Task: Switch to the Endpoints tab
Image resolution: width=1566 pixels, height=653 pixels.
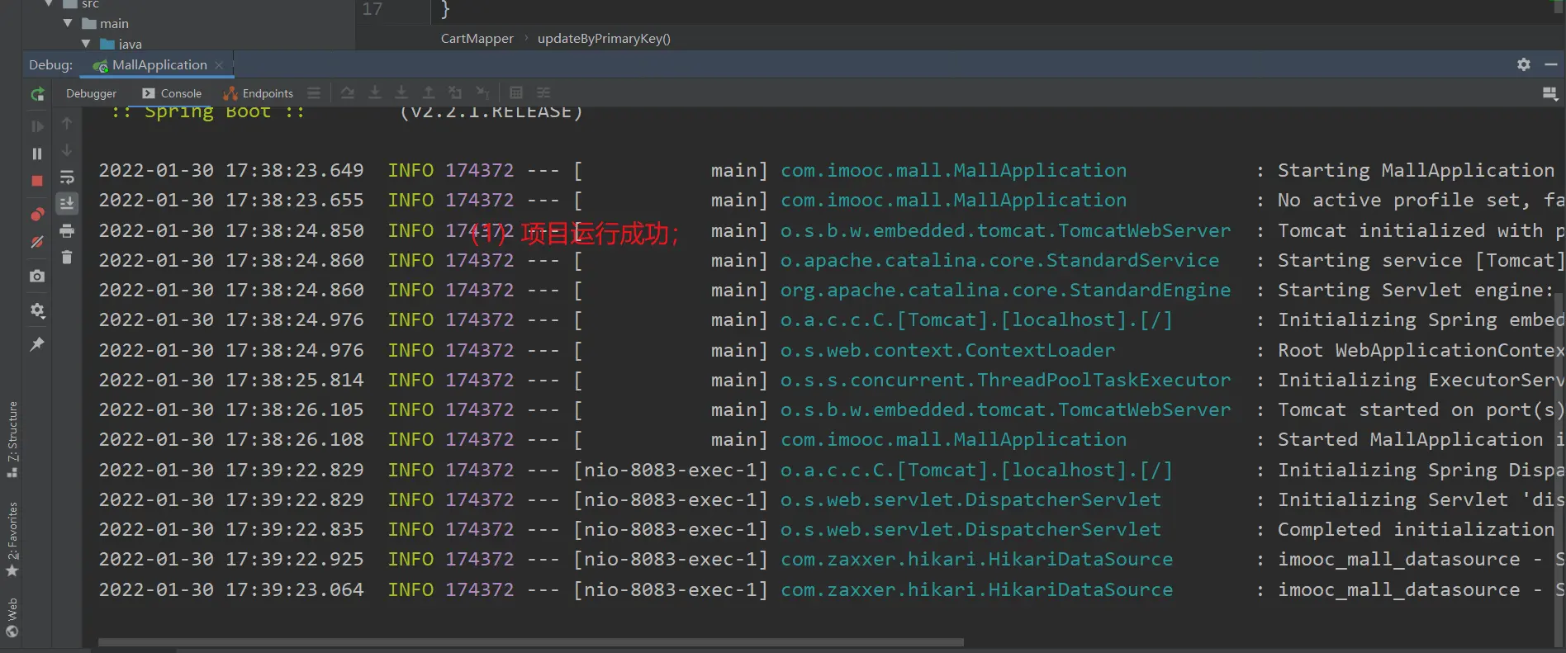Action: [x=259, y=94]
